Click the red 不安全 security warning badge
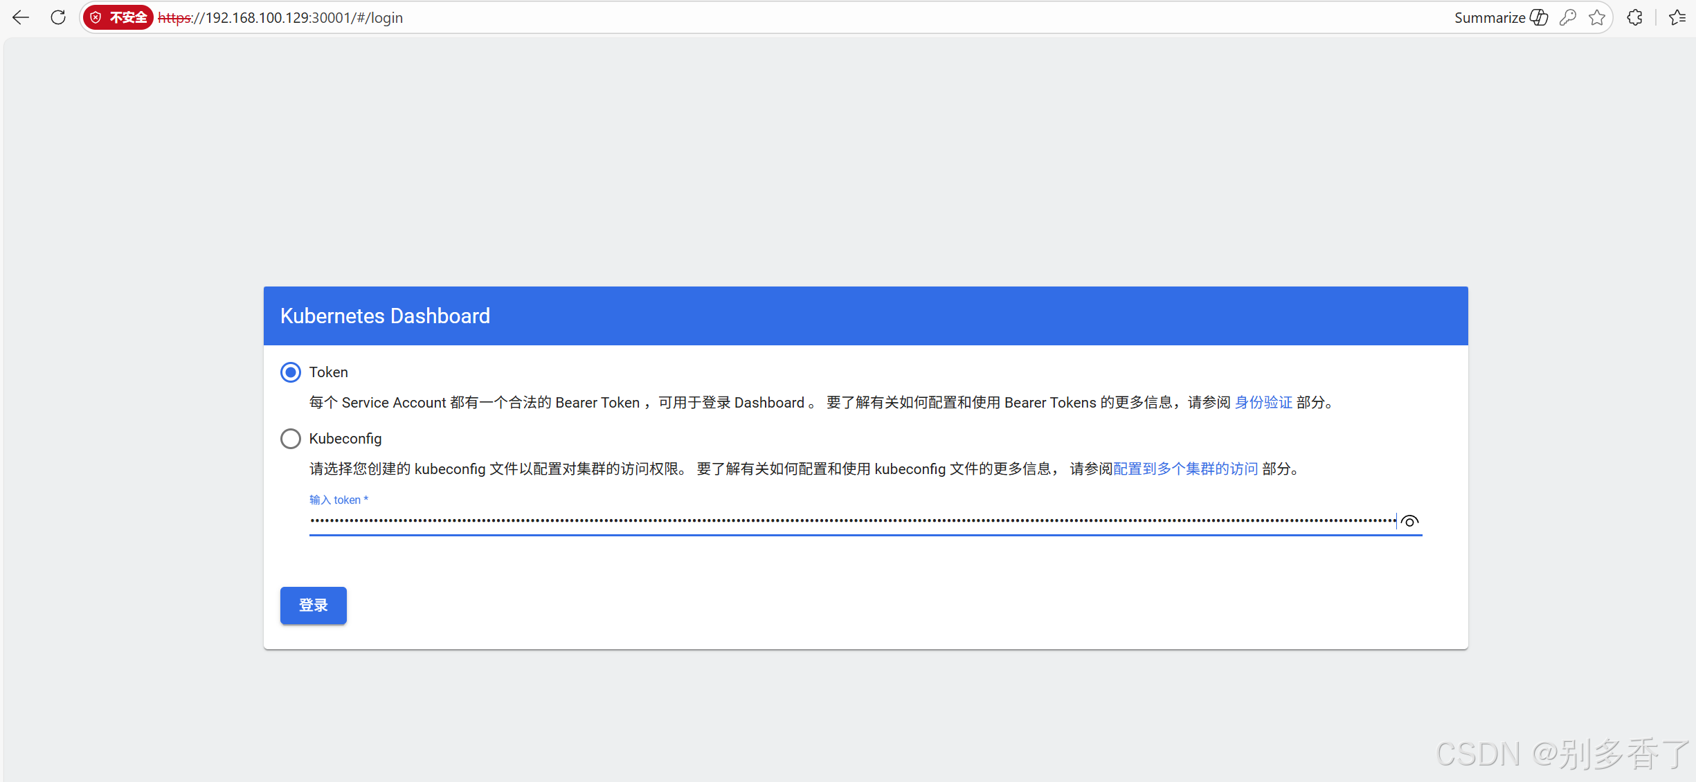The height and width of the screenshot is (782, 1696). coord(119,17)
